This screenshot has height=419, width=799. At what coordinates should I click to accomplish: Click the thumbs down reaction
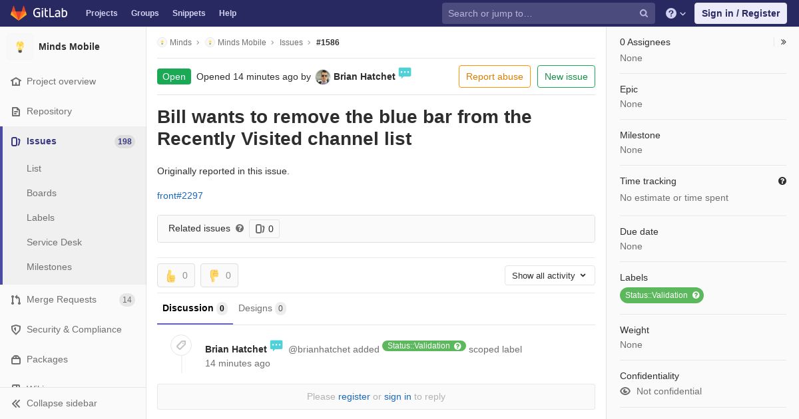(x=219, y=275)
